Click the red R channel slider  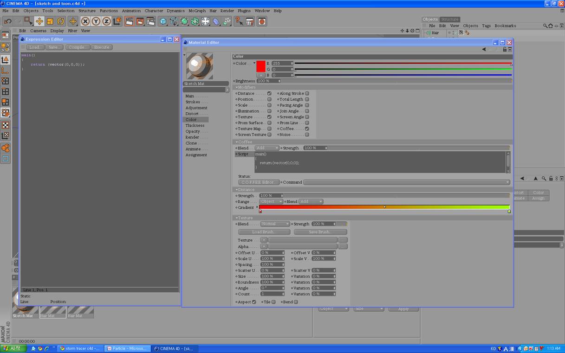[403, 63]
